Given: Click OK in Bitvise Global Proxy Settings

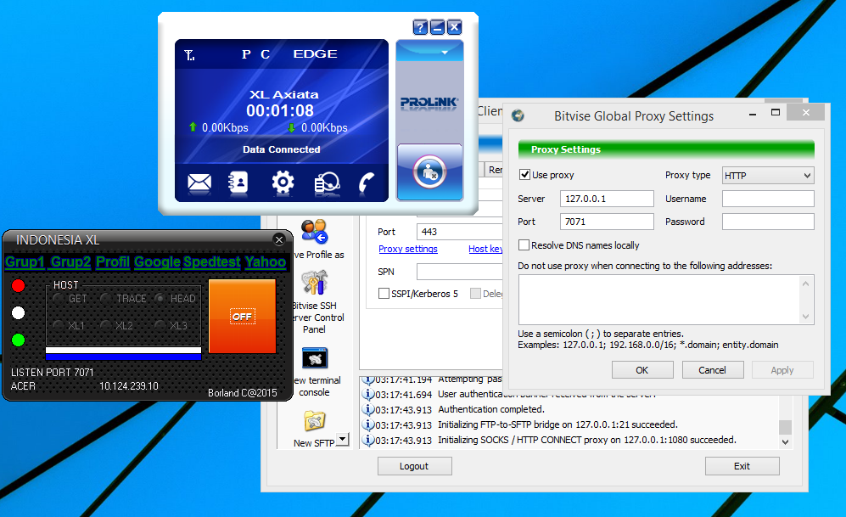Looking at the screenshot, I should [642, 370].
